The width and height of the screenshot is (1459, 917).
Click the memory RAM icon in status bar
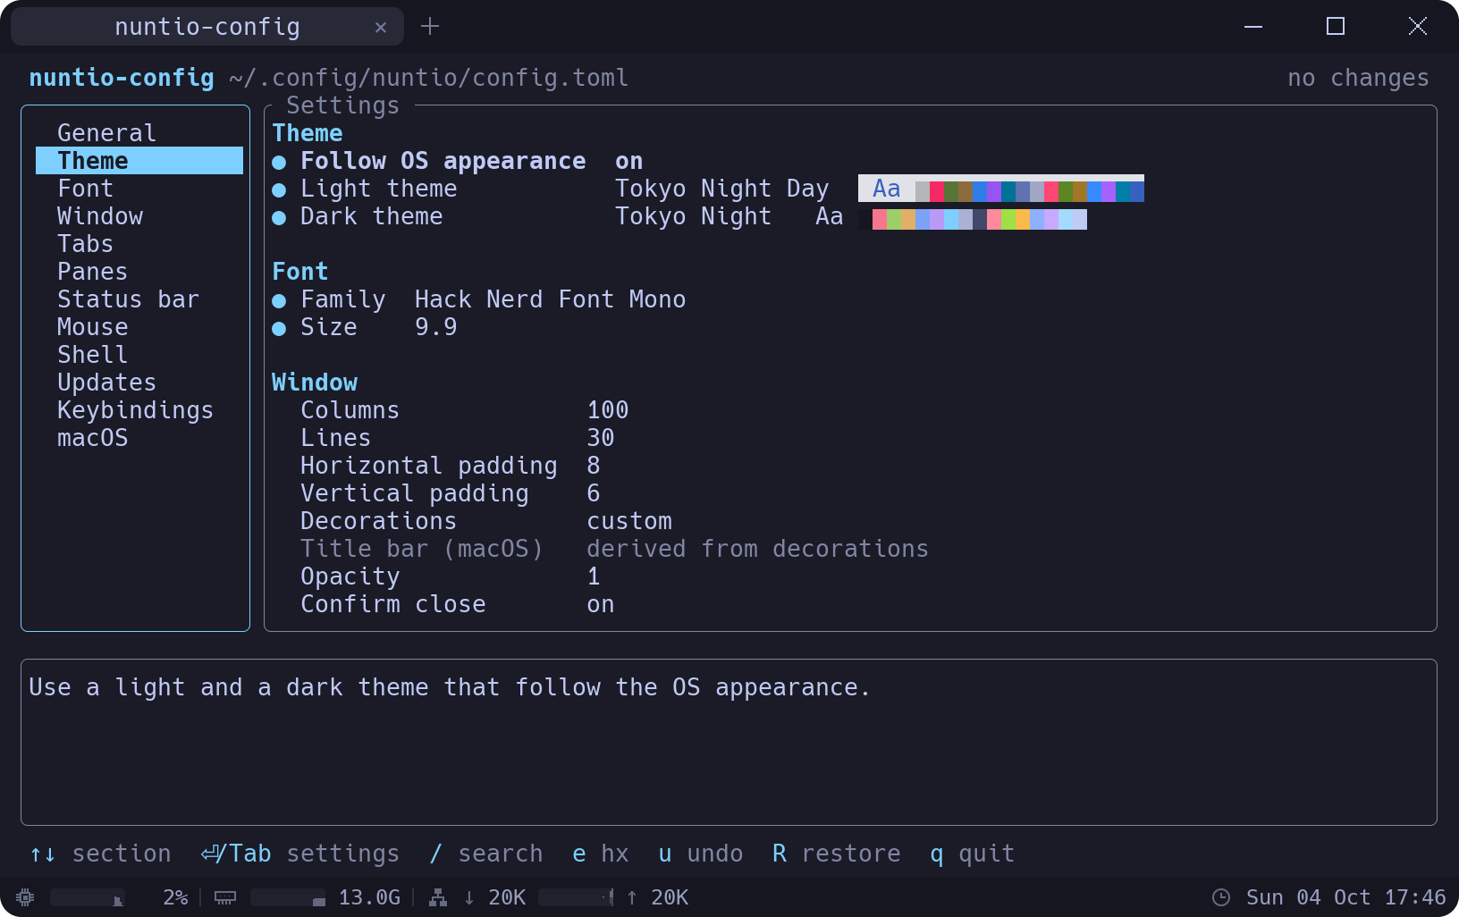pos(225,897)
